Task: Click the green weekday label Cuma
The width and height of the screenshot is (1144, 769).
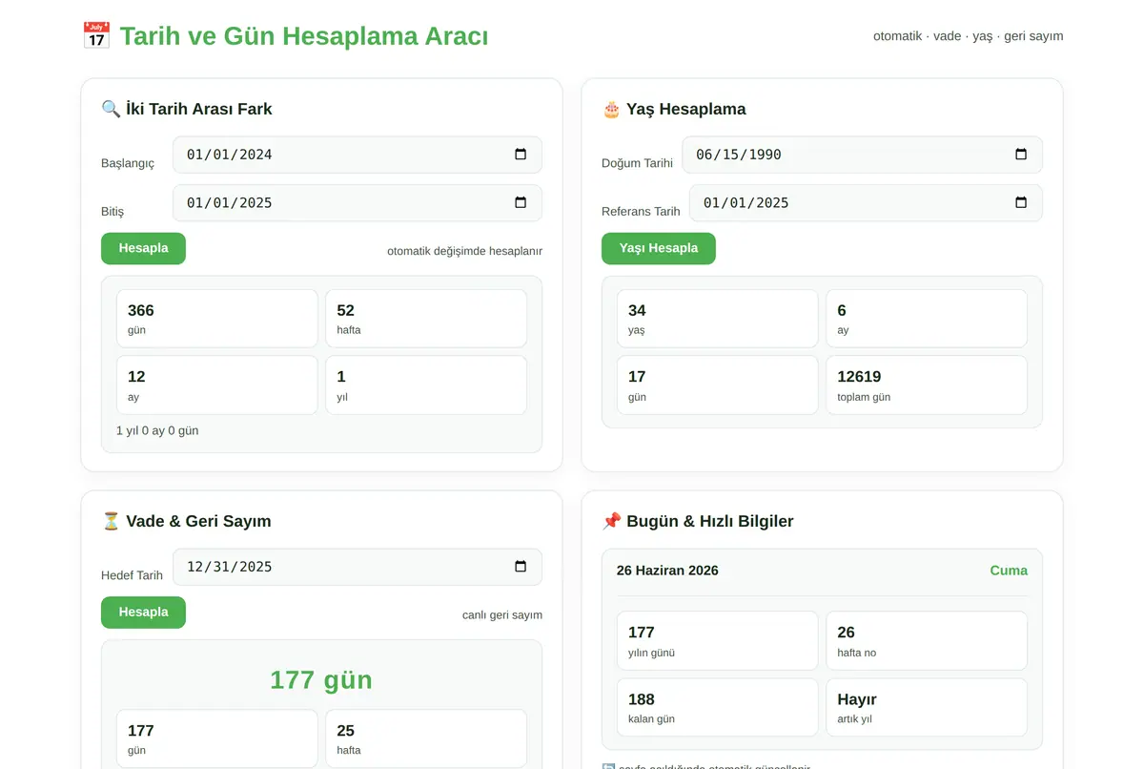Action: [x=1009, y=571]
